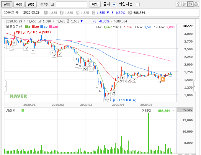Click the 거래량 value 688,364 in volume panel

tap(164, 111)
